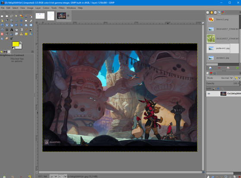Reset tool options yellow arrow button
Image resolution: width=241 pixels, height=178 pixels.
point(29,177)
